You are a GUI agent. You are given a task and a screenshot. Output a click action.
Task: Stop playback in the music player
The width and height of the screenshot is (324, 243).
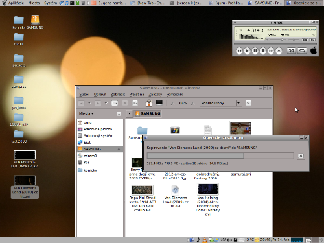pyautogui.click(x=263, y=51)
